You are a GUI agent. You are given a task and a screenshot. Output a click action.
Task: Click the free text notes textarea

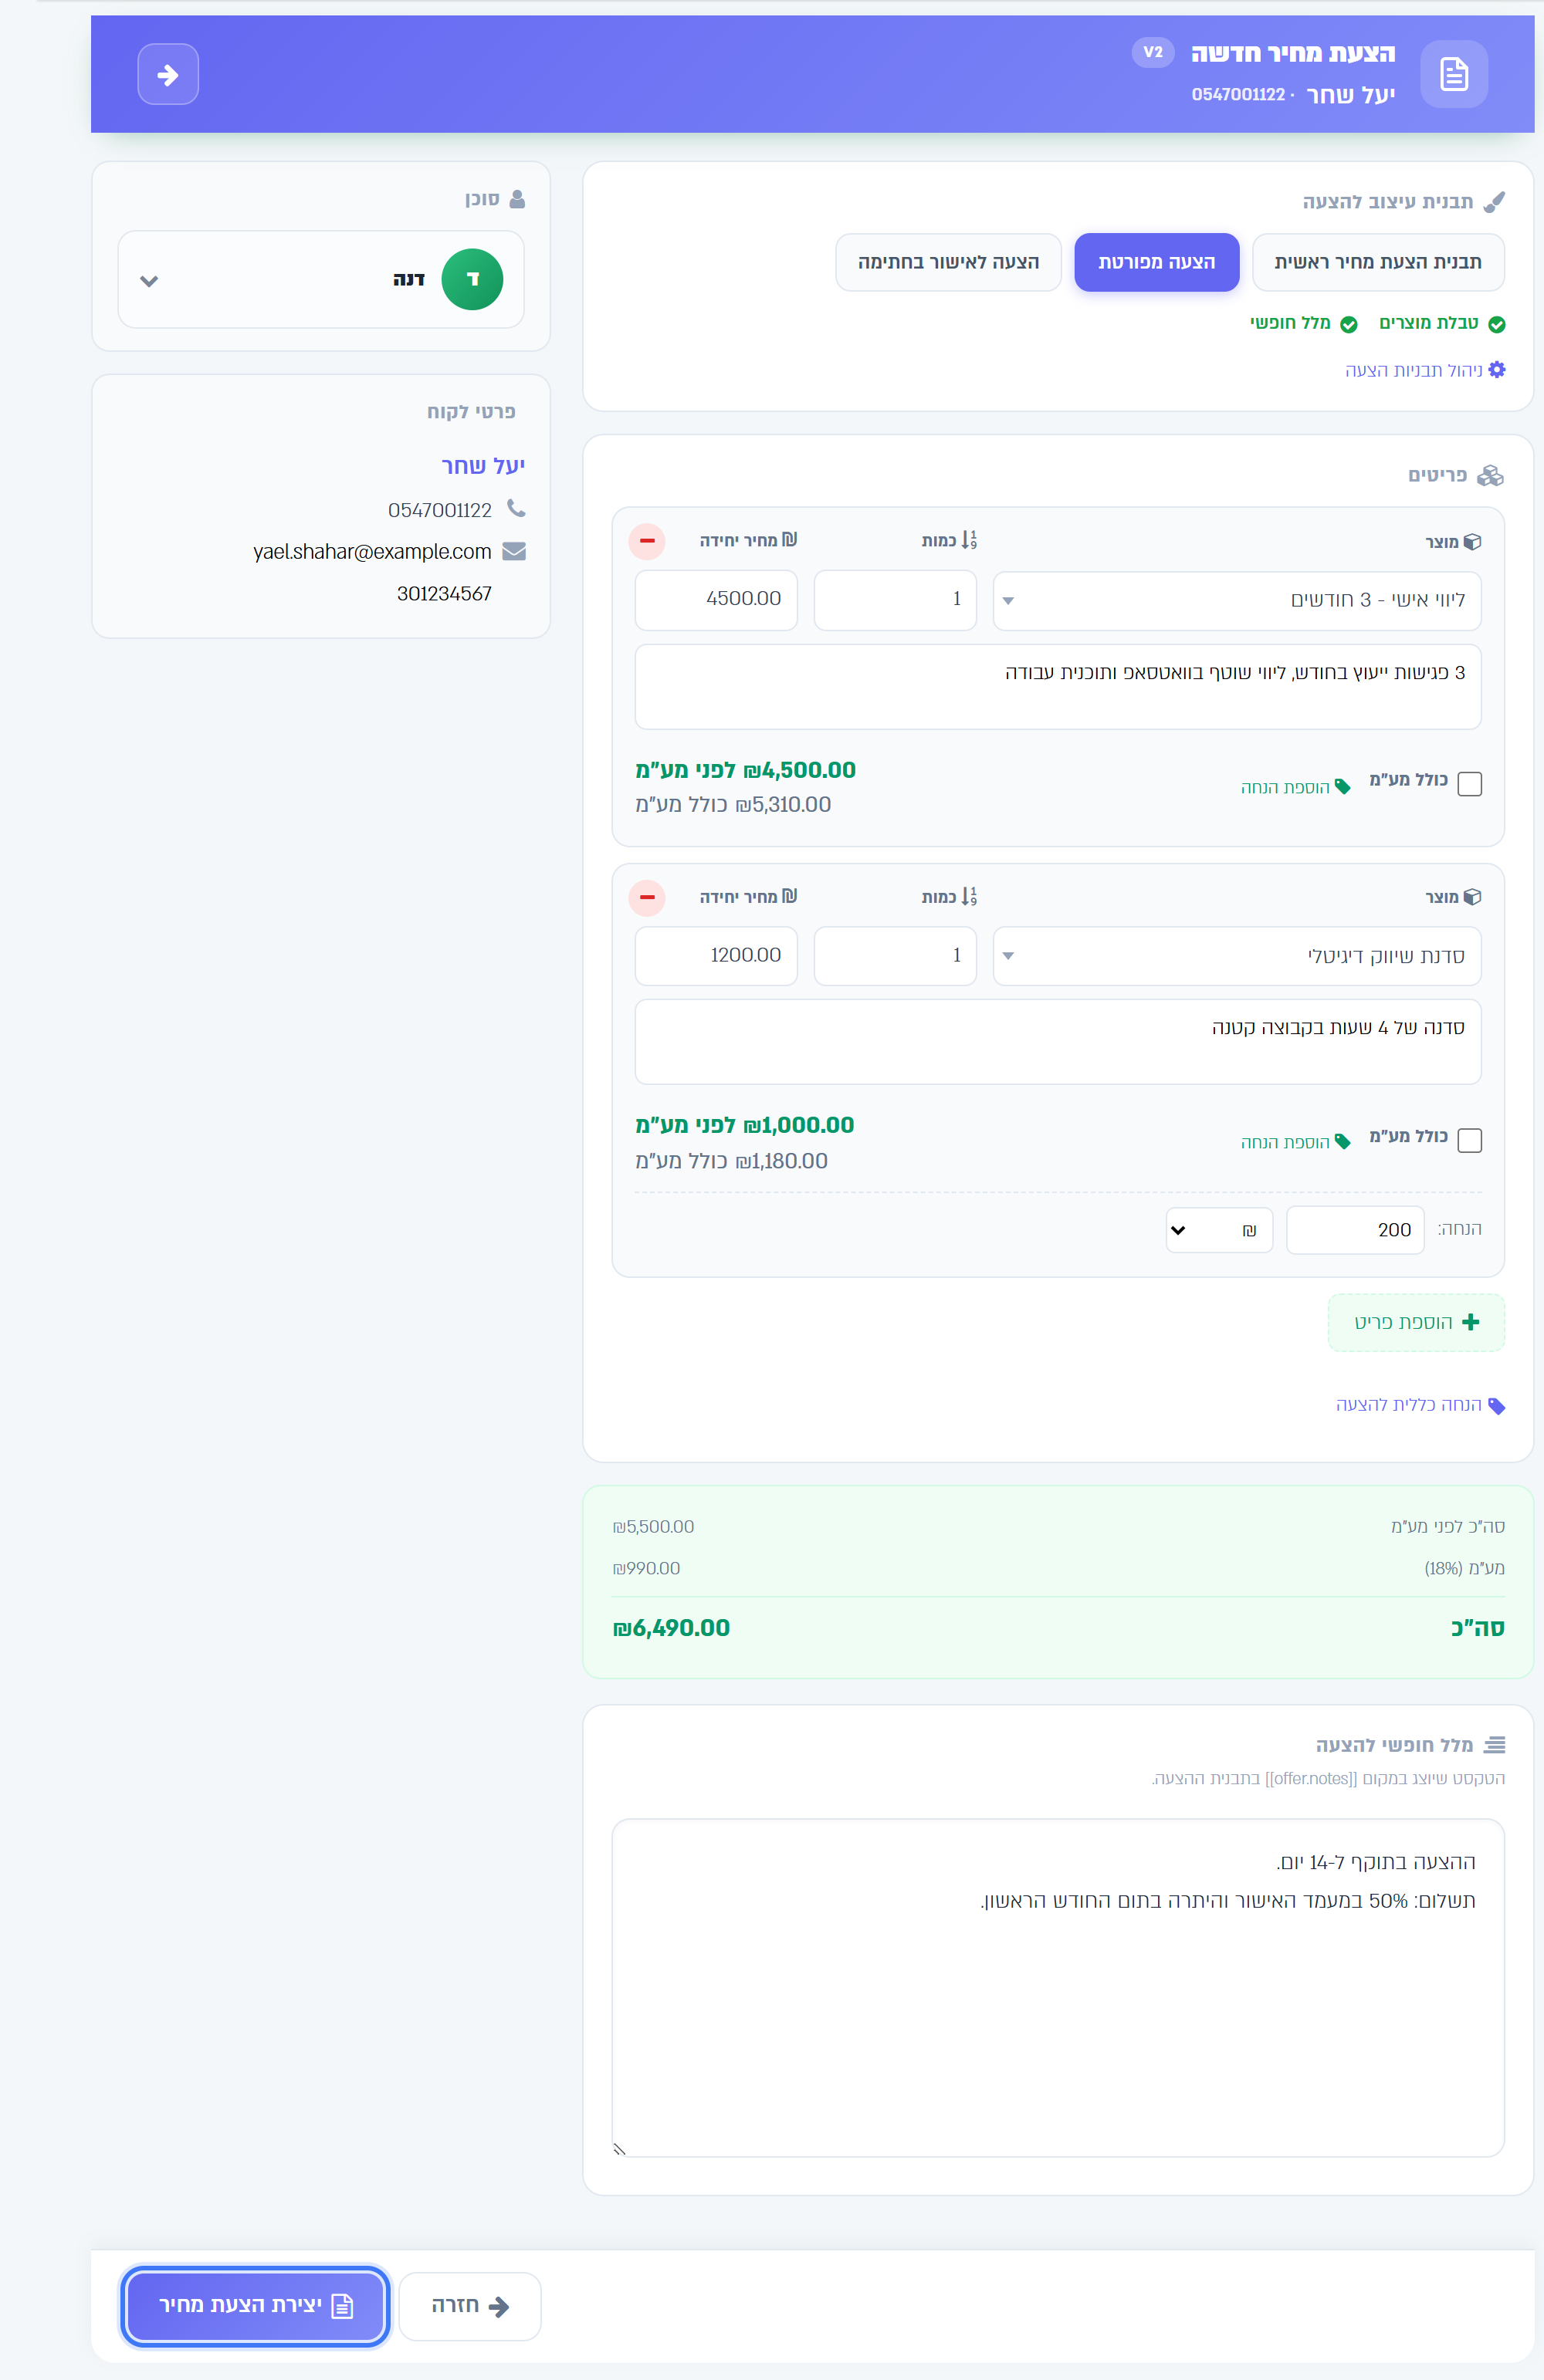[x=1058, y=1988]
